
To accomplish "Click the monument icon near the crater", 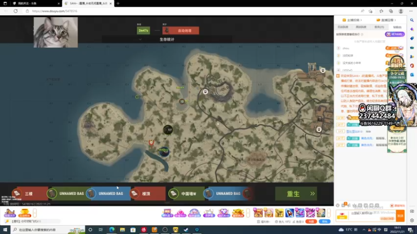I will coord(205,92).
